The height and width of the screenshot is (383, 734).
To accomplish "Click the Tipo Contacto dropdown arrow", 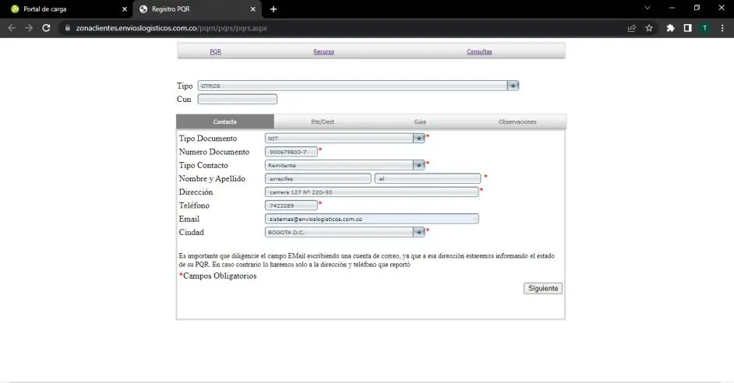I will (418, 165).
